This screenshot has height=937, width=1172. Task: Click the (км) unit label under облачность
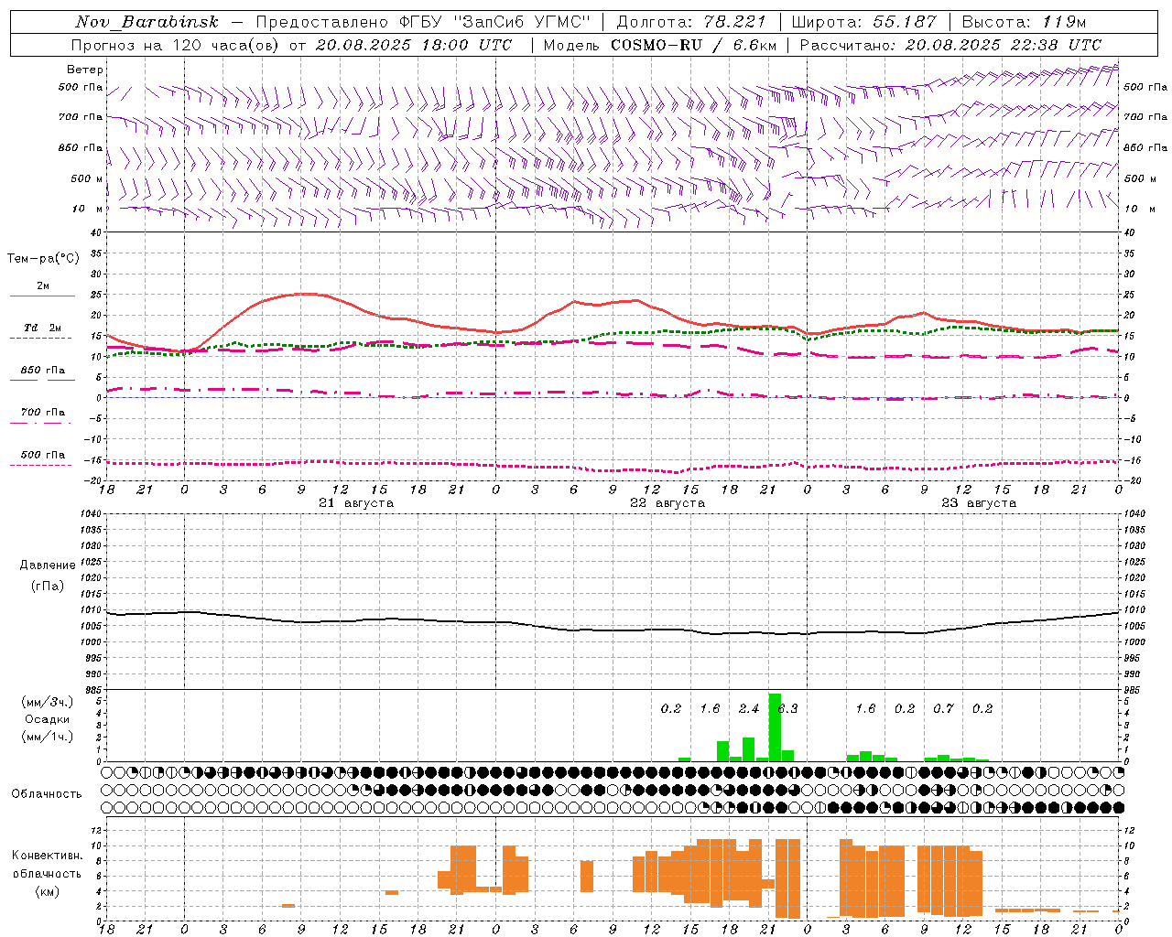coord(48,892)
